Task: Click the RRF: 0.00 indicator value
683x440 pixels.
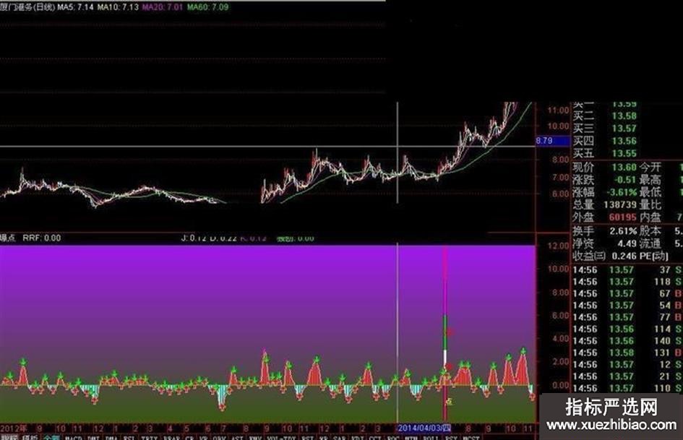Action: point(42,238)
